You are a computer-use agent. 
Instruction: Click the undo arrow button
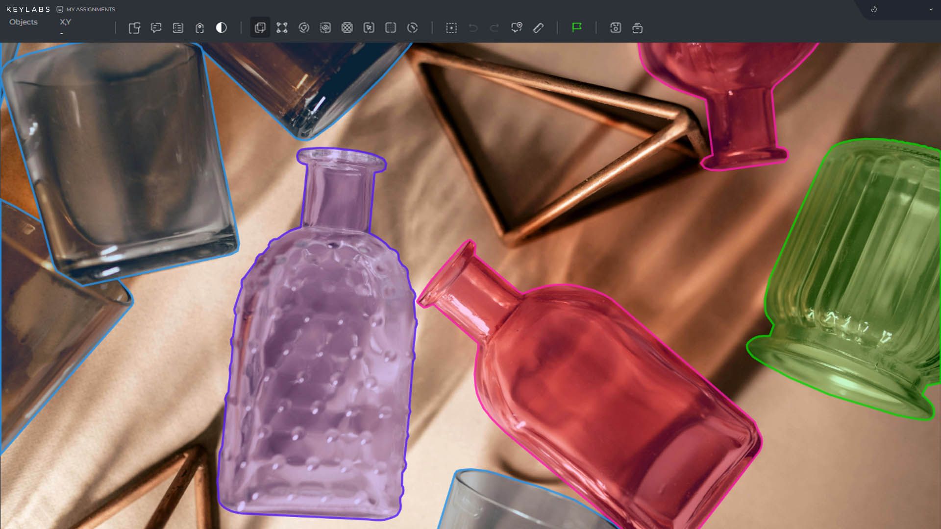click(x=473, y=28)
